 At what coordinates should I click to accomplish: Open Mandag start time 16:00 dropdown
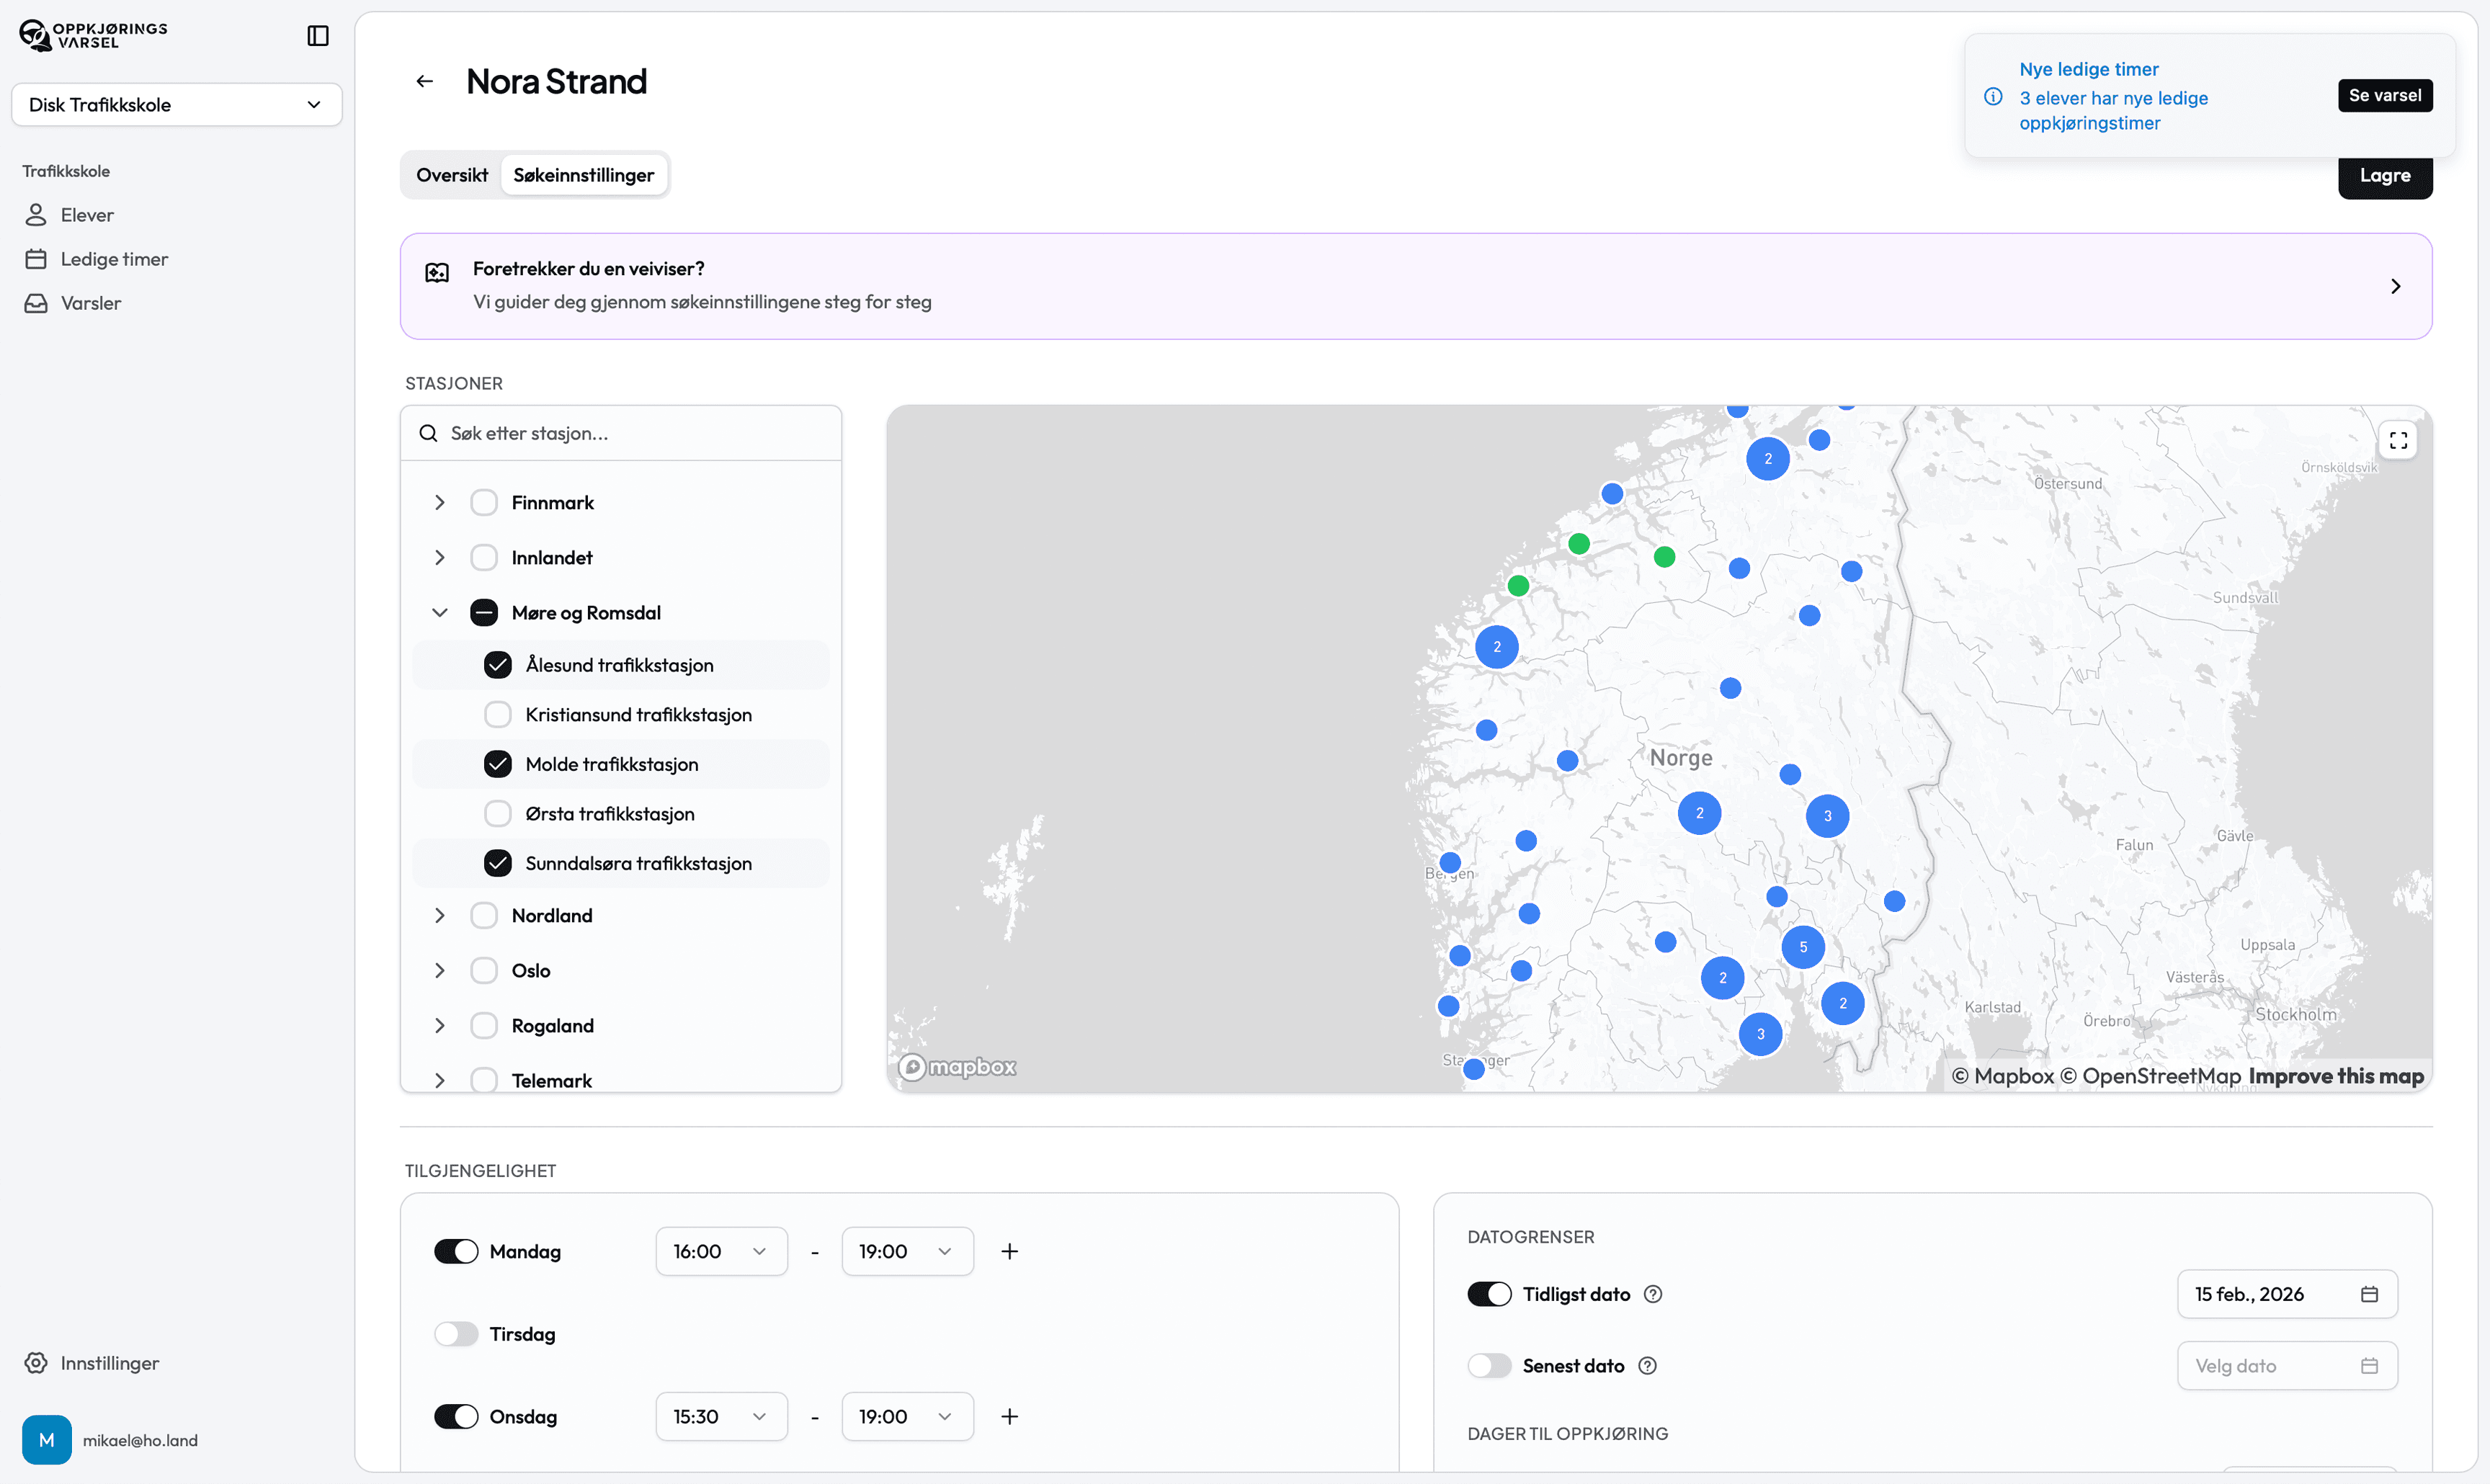[720, 1251]
